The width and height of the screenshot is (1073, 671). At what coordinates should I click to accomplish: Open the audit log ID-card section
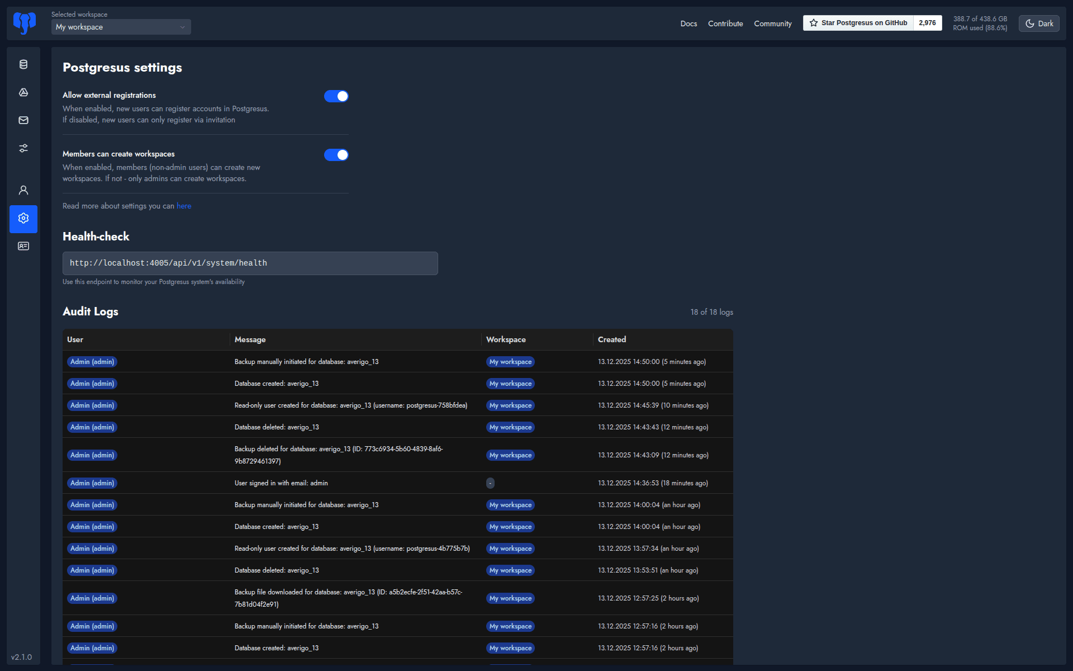23,246
